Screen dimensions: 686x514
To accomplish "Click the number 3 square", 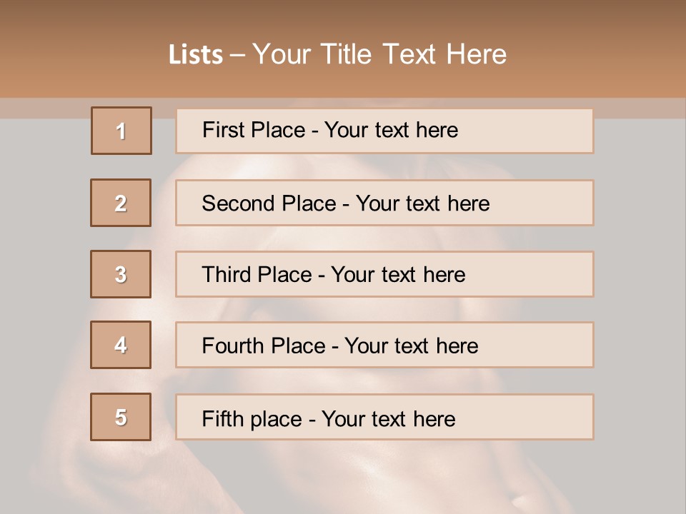I will [x=121, y=274].
